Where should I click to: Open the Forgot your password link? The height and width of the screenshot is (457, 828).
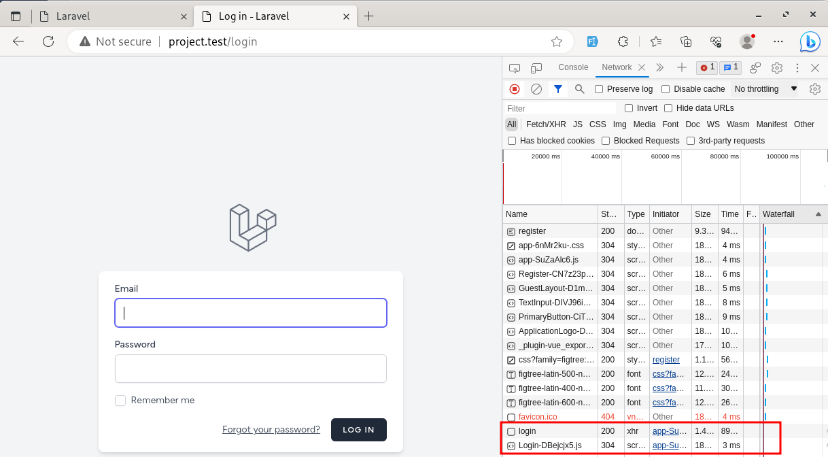point(271,430)
